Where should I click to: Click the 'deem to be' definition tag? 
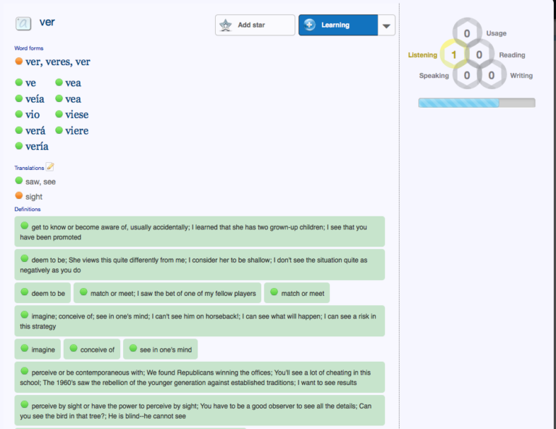click(43, 293)
